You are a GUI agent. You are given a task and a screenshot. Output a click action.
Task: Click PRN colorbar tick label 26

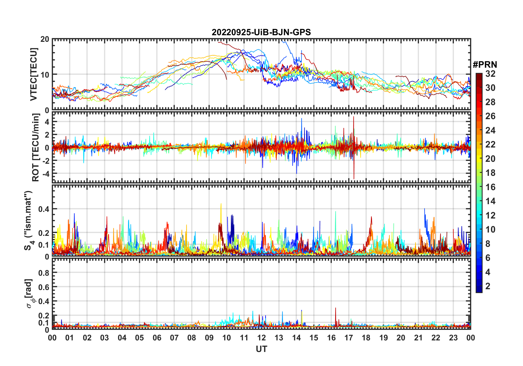490,116
